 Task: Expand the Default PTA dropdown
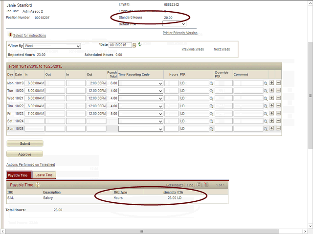(174, 23)
